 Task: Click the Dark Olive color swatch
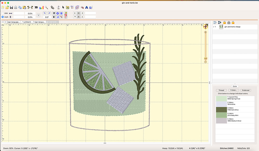coord(221,110)
